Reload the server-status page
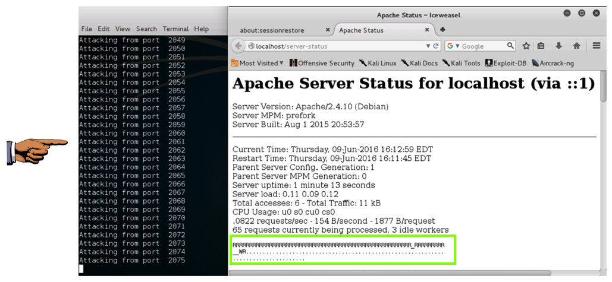This screenshot has height=282, width=612. point(436,46)
